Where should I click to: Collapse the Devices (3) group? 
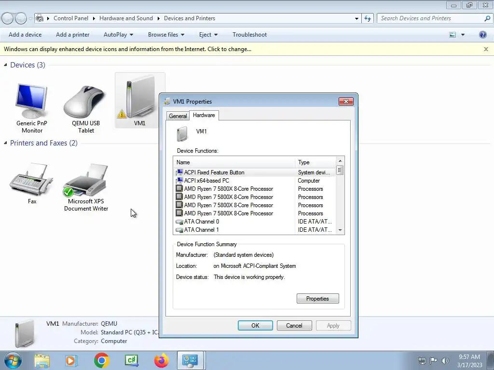(5, 65)
